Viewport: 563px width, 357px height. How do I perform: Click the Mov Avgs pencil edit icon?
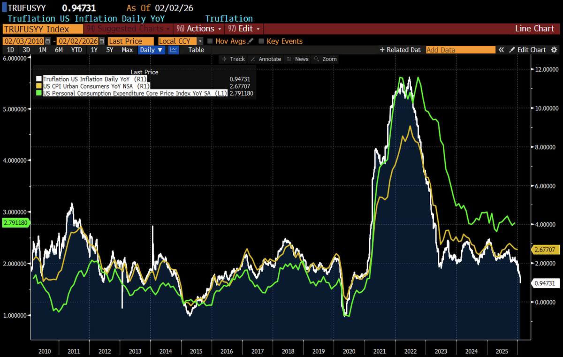251,41
